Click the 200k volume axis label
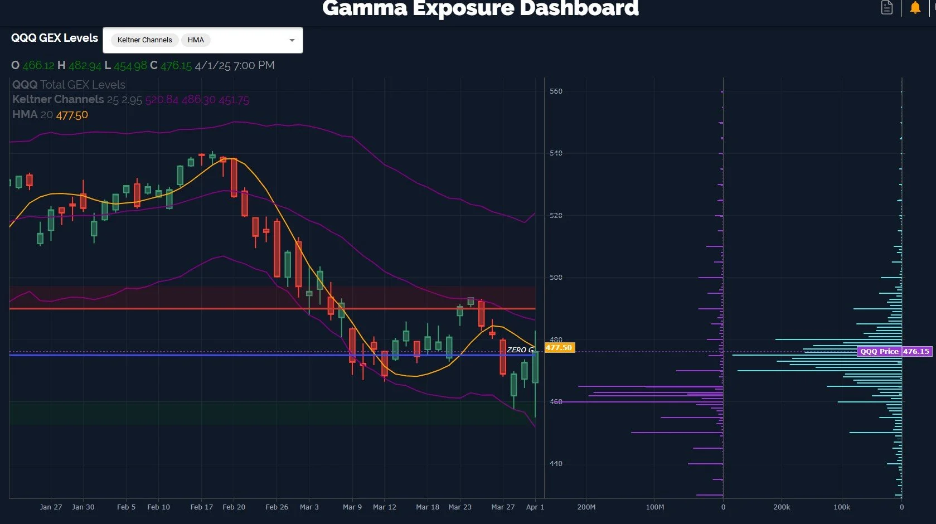This screenshot has height=524, width=936. pos(782,507)
